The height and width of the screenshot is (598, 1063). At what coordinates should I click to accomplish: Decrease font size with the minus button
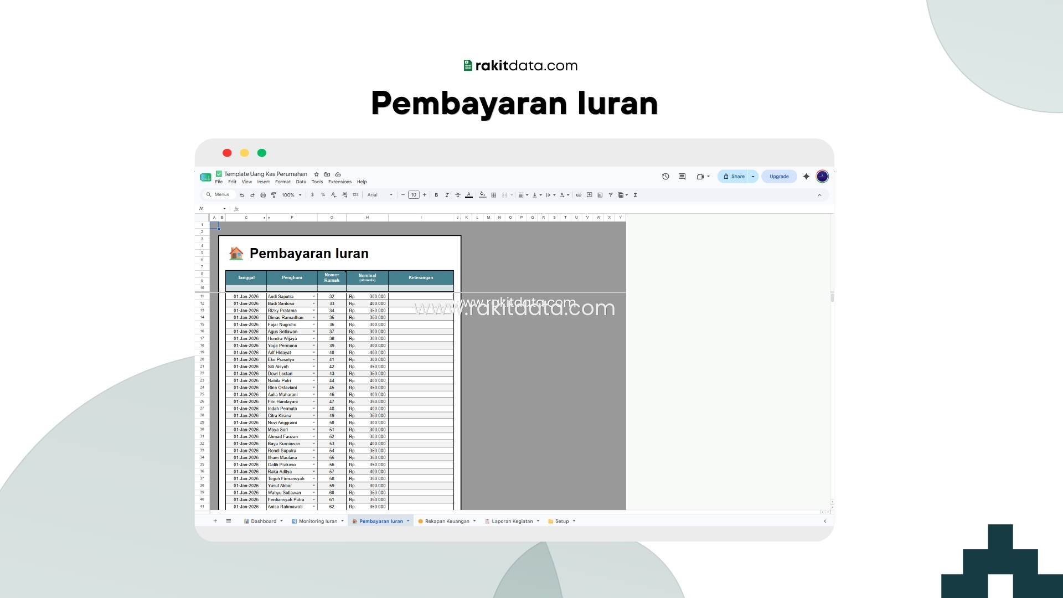tap(403, 195)
